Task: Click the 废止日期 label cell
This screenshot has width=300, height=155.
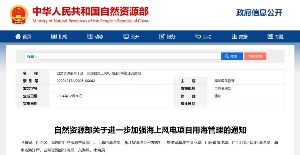Action: click(190, 104)
